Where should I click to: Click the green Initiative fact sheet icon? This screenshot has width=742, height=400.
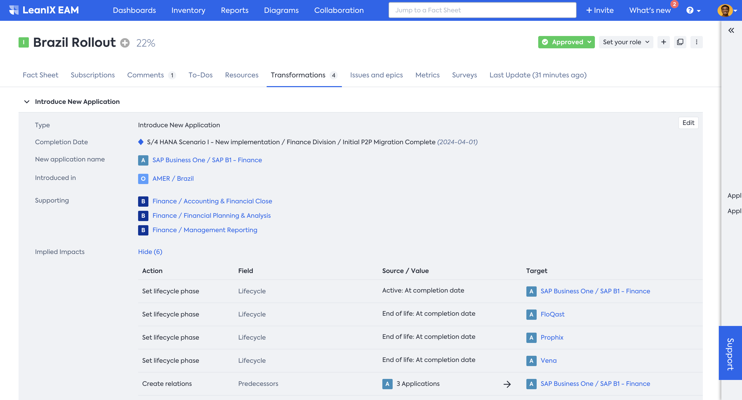[x=24, y=42]
